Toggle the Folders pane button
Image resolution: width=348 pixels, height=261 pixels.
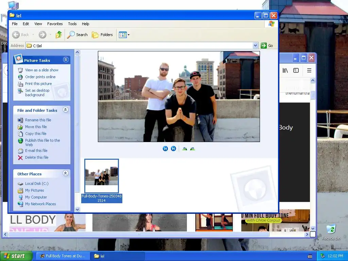[102, 35]
